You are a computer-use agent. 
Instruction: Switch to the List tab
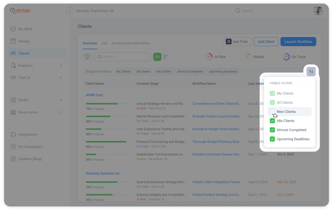(104, 43)
